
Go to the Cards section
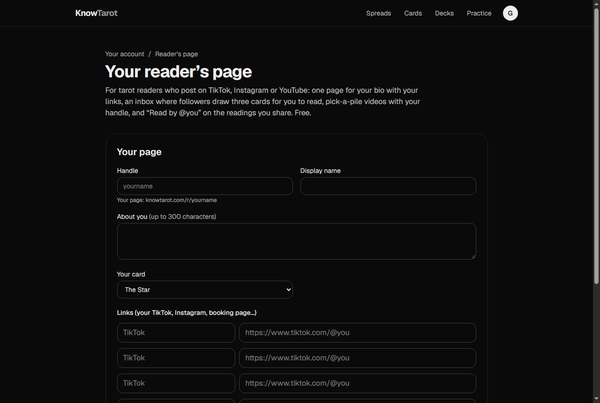(413, 13)
